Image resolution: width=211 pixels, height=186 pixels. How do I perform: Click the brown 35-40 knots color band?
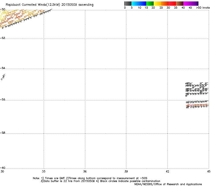point(180,3)
